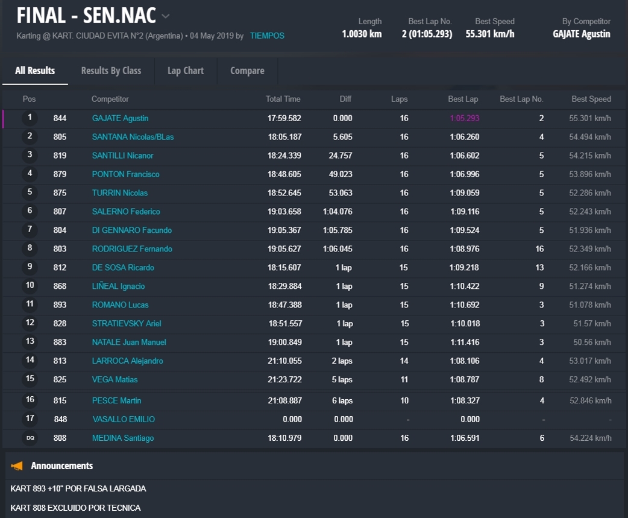Open the Lap Chart tab

(186, 71)
